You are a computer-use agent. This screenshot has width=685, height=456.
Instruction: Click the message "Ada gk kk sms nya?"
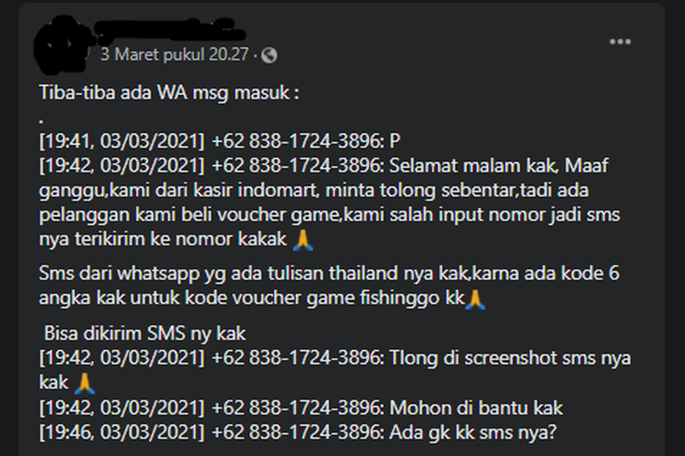pos(473,433)
